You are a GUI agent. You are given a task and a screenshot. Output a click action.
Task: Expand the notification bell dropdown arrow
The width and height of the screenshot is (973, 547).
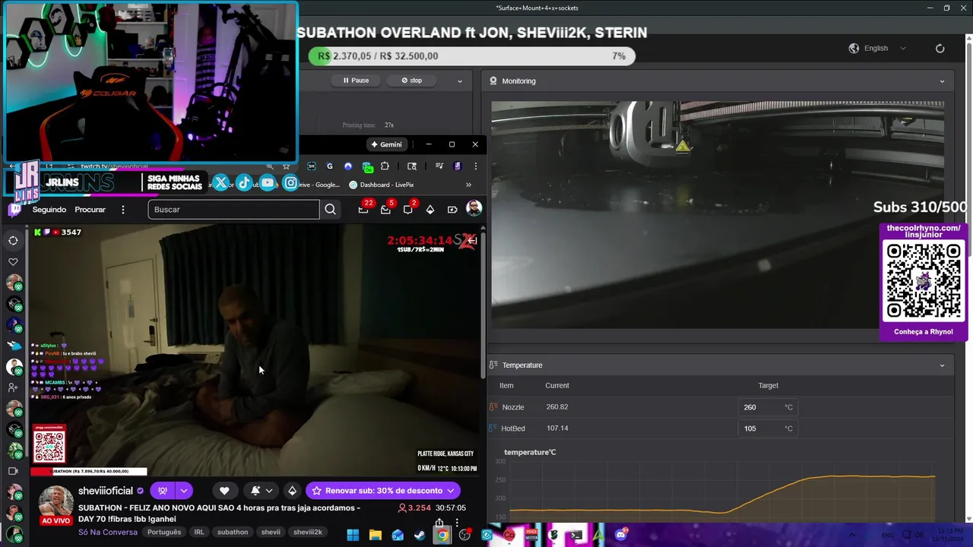269,491
